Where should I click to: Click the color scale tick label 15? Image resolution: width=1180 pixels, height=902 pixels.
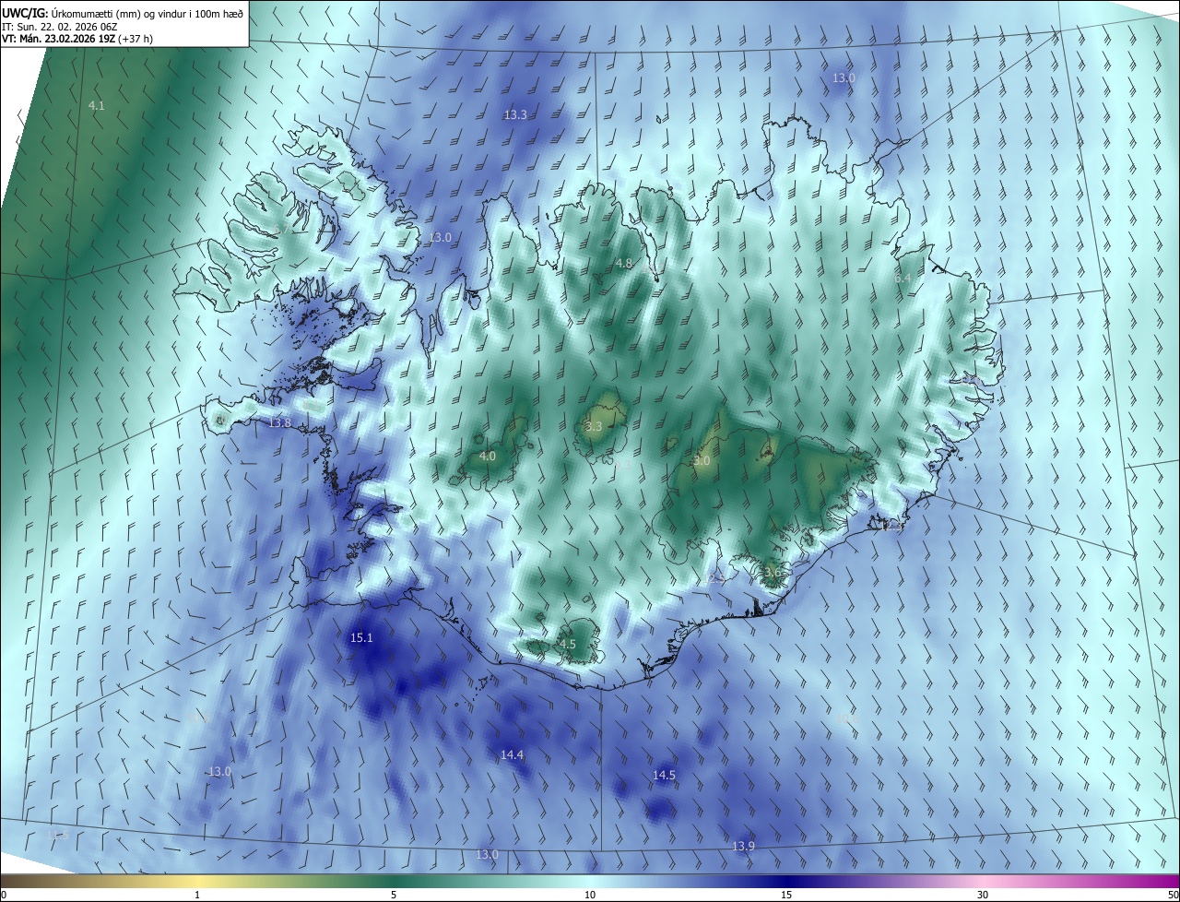click(x=786, y=895)
